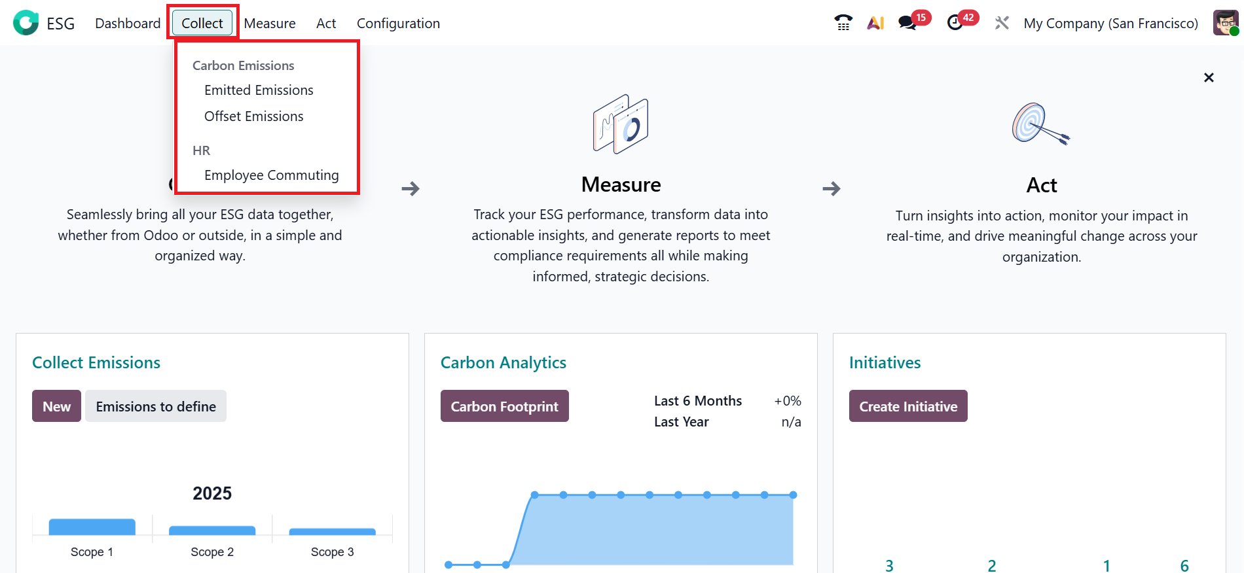The height and width of the screenshot is (573, 1244).
Task: Open the VoIP phone icon
Action: pyautogui.click(x=843, y=23)
